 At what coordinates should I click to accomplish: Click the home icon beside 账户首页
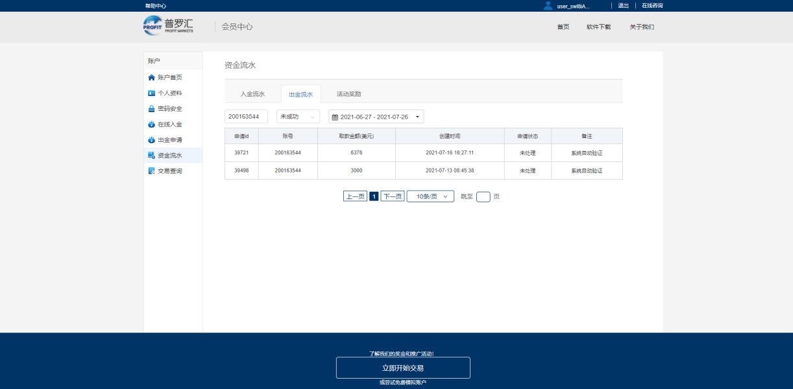(152, 78)
